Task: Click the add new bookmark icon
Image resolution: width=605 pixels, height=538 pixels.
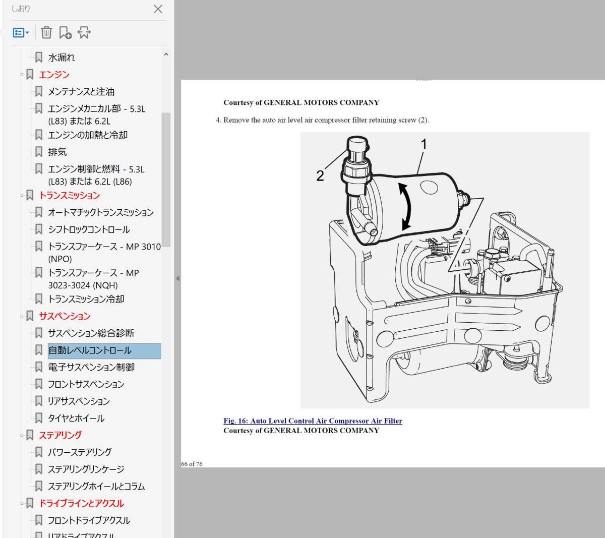Action: [x=65, y=33]
